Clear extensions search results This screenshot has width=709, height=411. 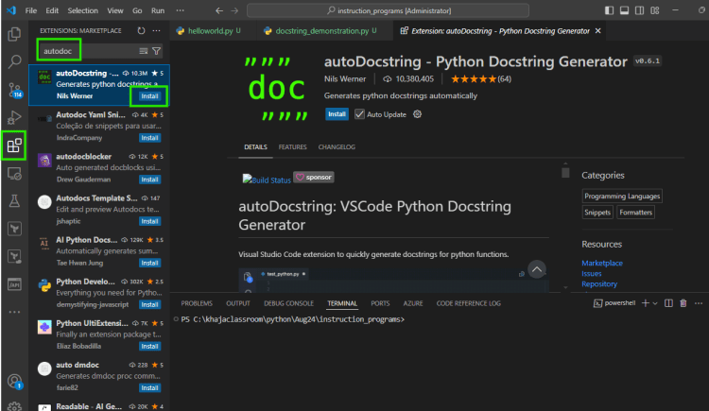(x=144, y=51)
